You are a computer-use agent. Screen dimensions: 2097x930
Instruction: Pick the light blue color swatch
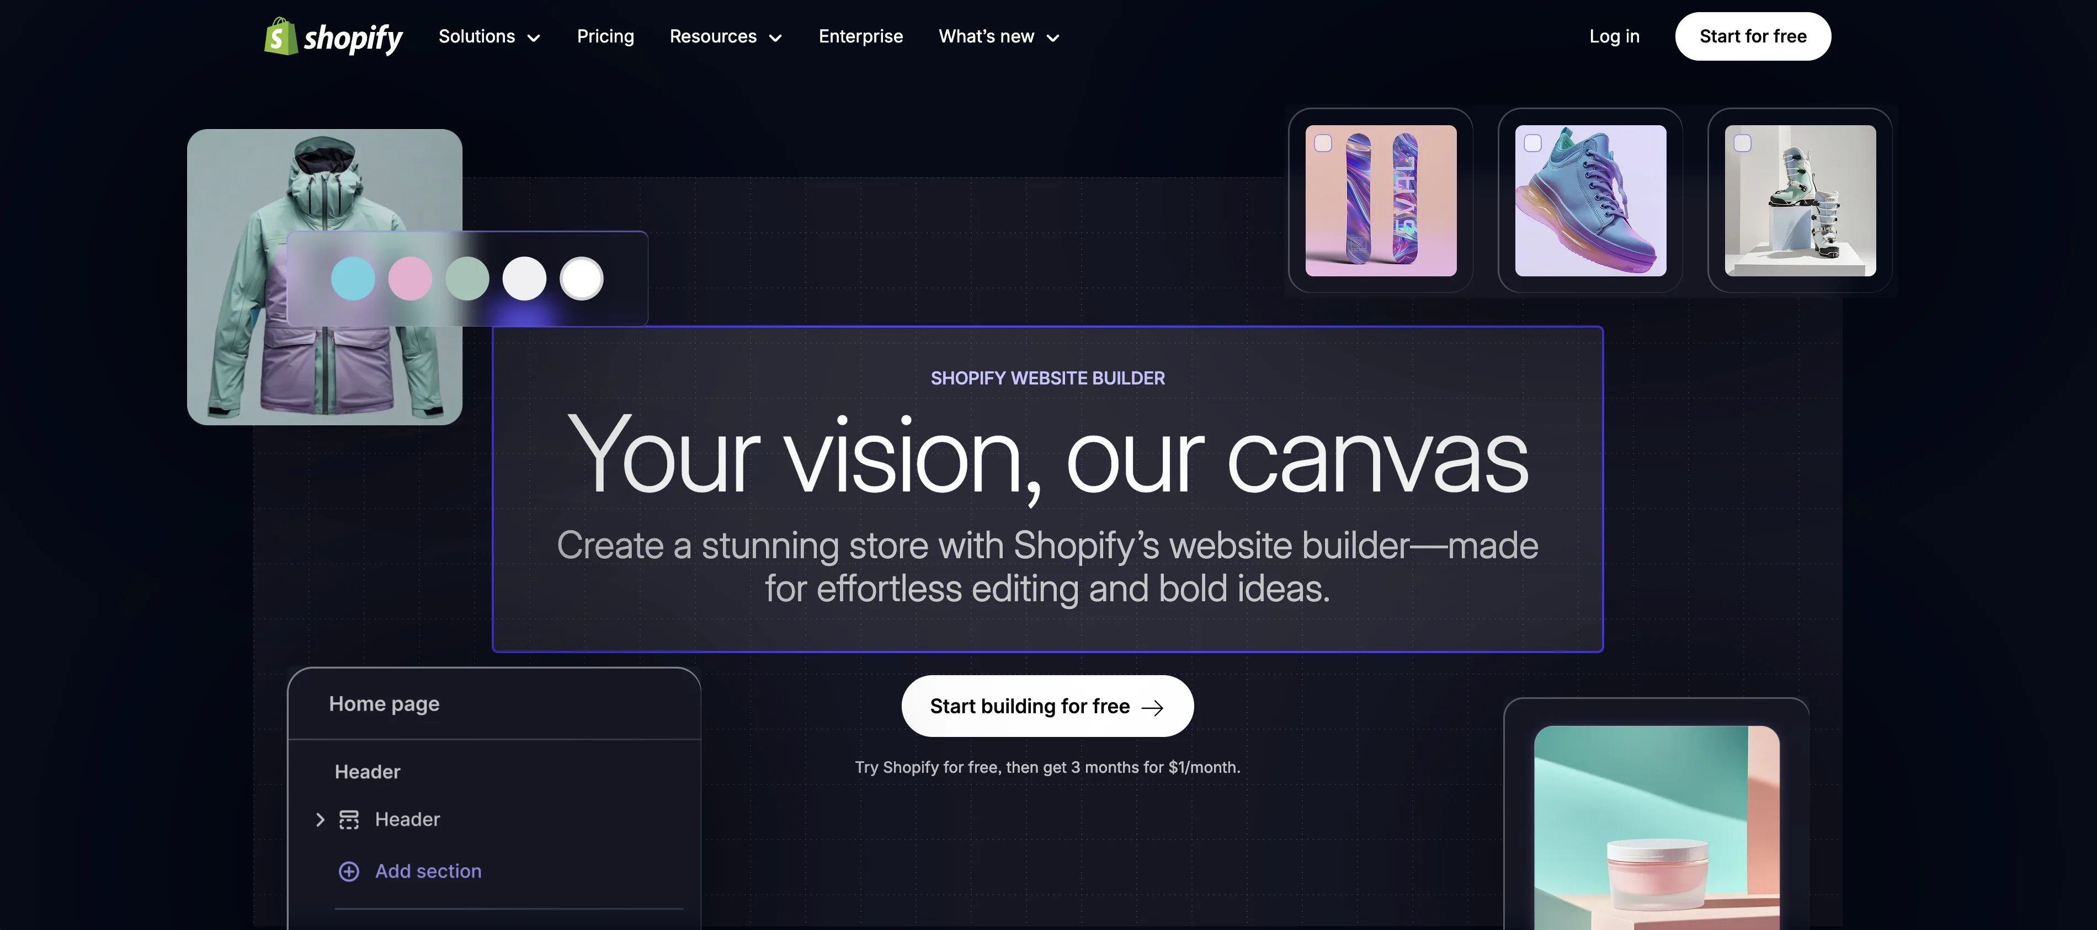click(x=353, y=278)
